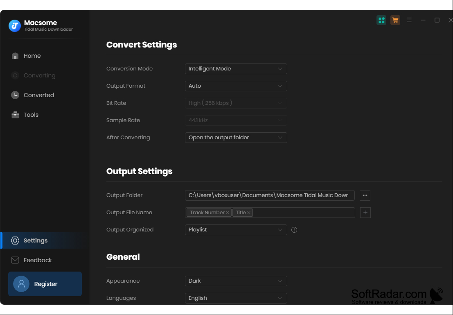The image size is (453, 315).
Task: Minimize the Macsome window
Action: pos(423,20)
